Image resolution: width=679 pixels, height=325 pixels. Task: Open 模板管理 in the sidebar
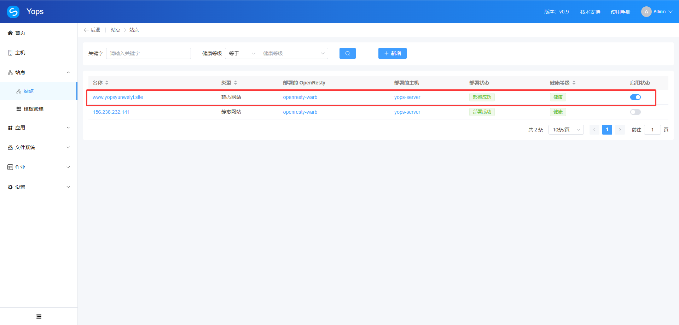[x=33, y=109]
